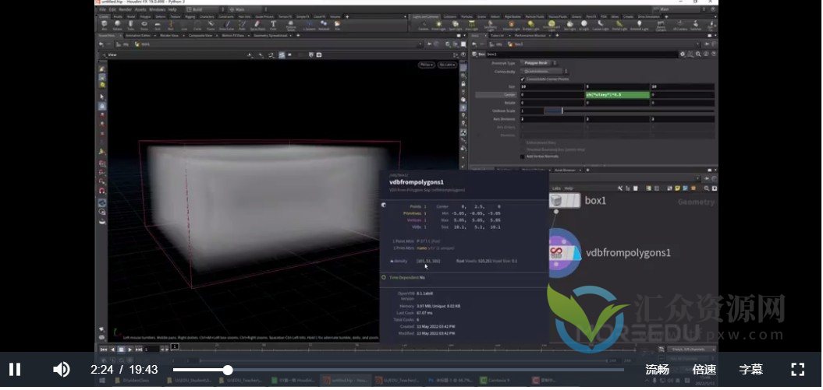This screenshot has height=390, width=823.
Task: Enter fullscreen video mode
Action: (x=797, y=369)
